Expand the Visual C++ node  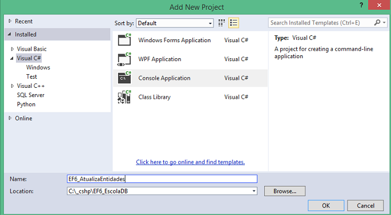tap(12, 86)
